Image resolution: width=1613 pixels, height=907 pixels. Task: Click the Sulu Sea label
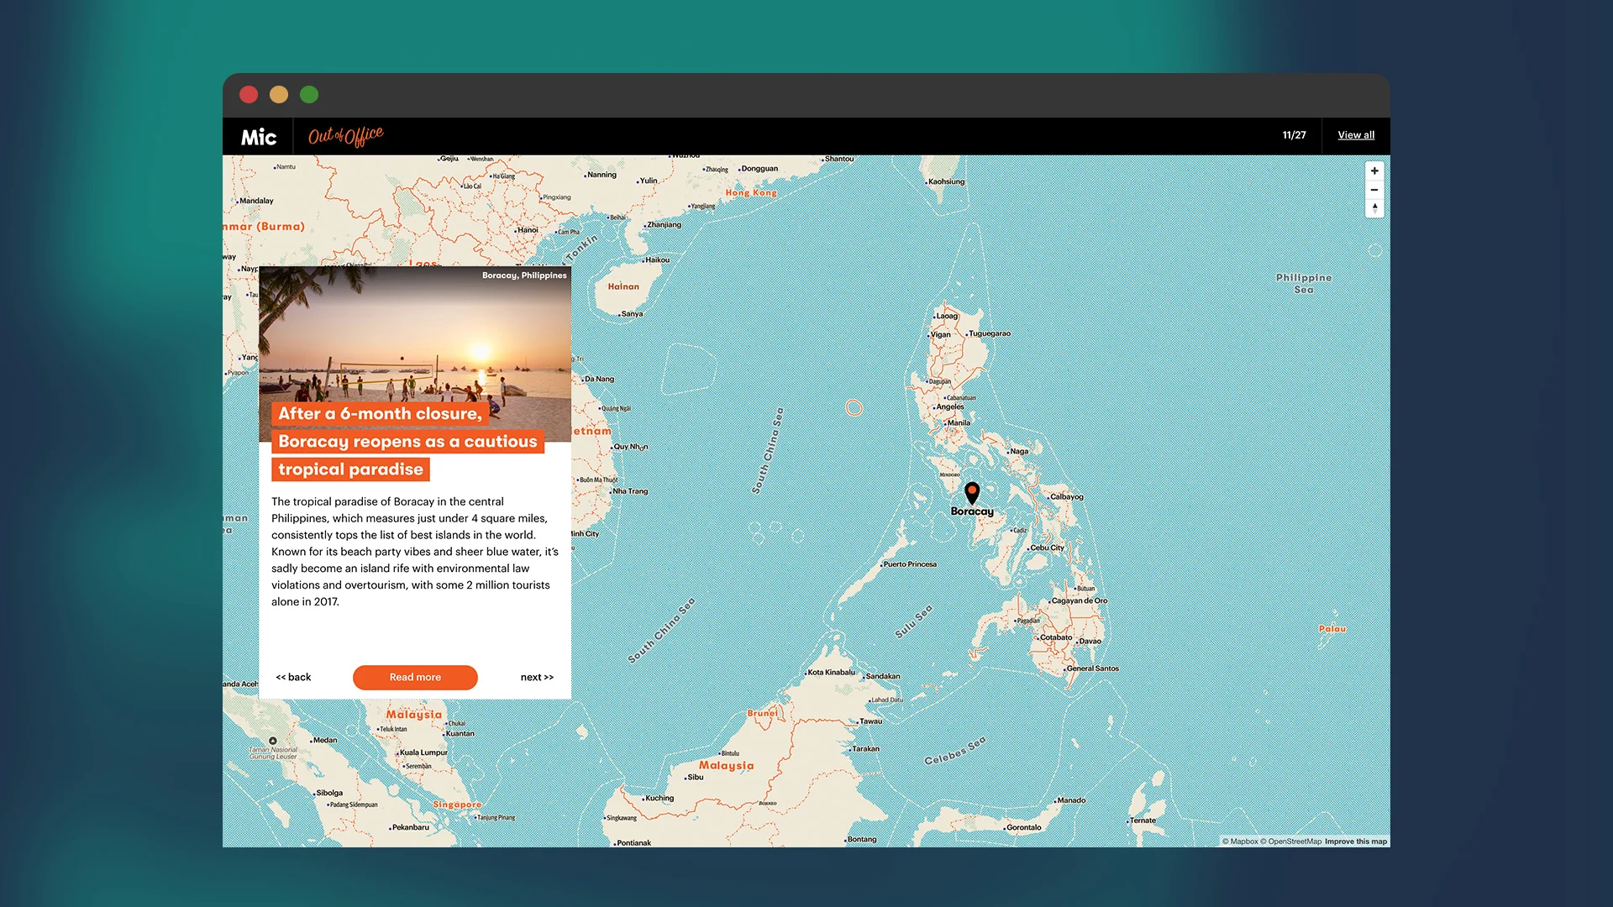[913, 621]
